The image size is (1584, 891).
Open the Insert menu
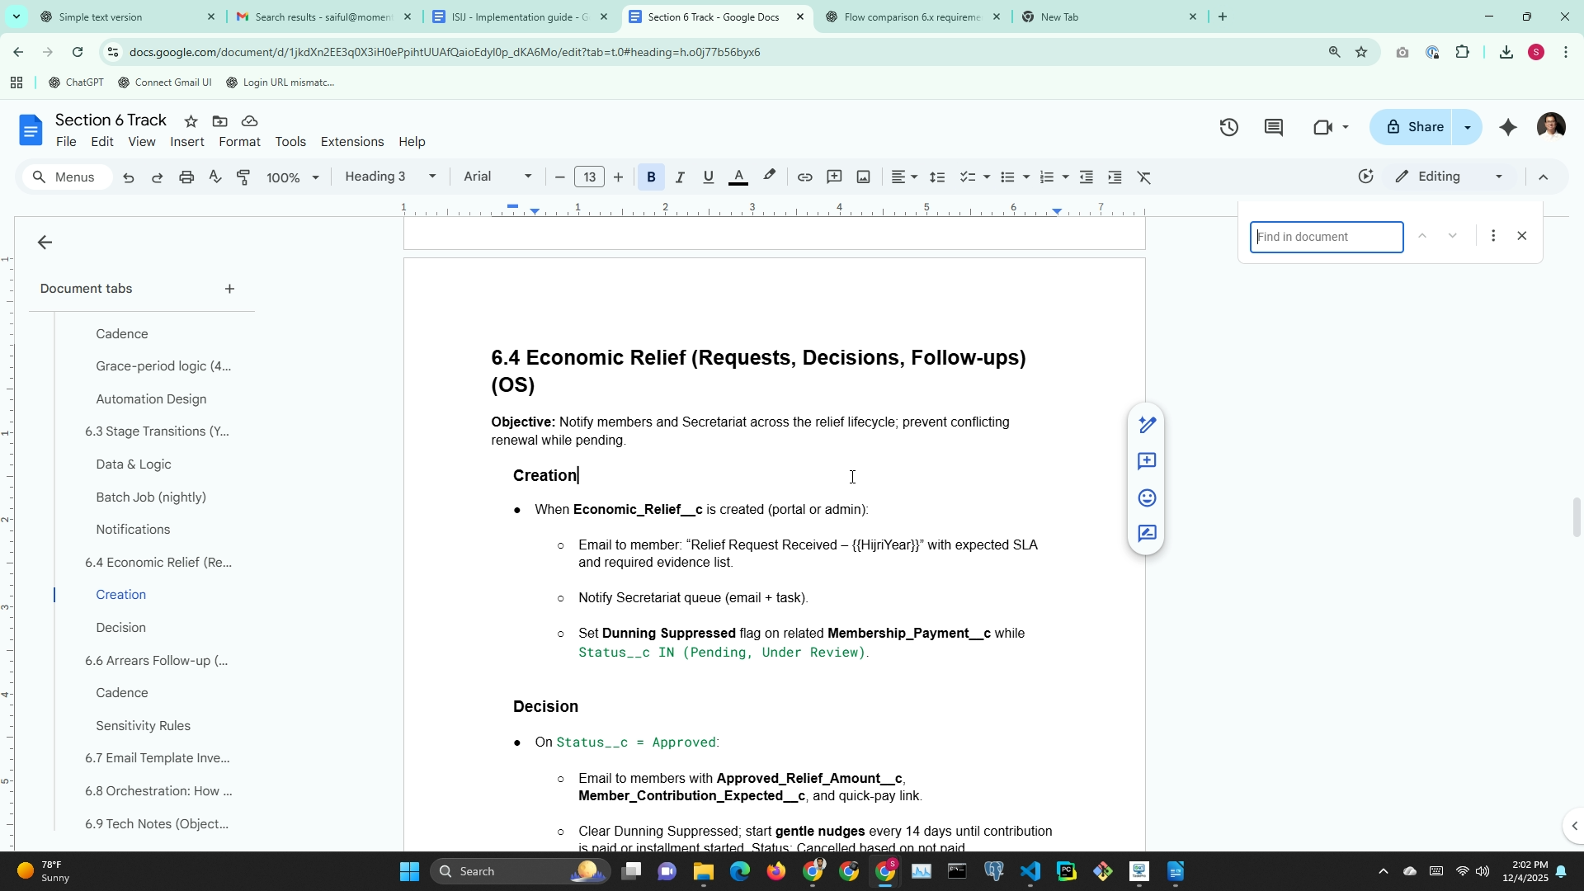[186, 142]
